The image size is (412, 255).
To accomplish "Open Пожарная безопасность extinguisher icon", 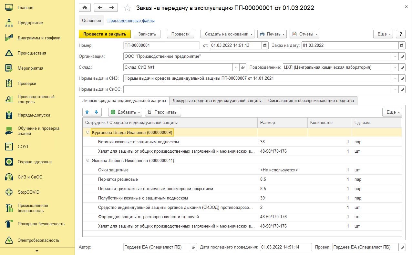I will pos(9,224).
